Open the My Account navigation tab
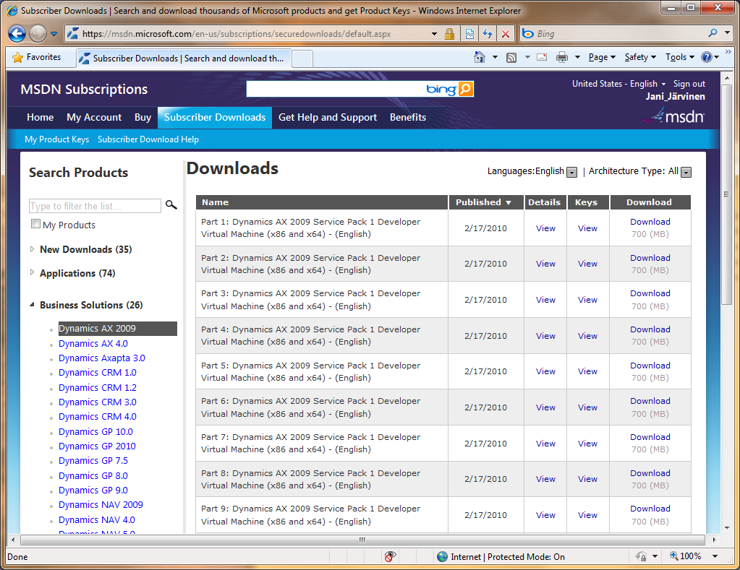 (x=94, y=117)
